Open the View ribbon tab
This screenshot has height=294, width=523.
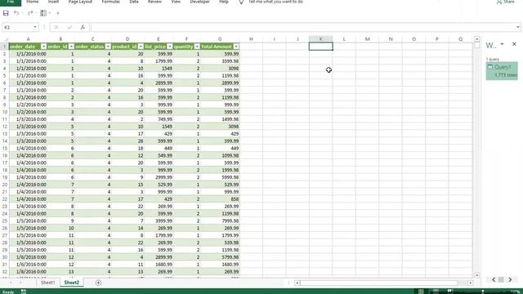176,2
